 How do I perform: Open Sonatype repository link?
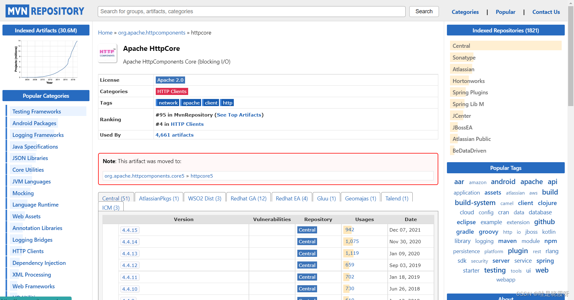[x=464, y=58]
